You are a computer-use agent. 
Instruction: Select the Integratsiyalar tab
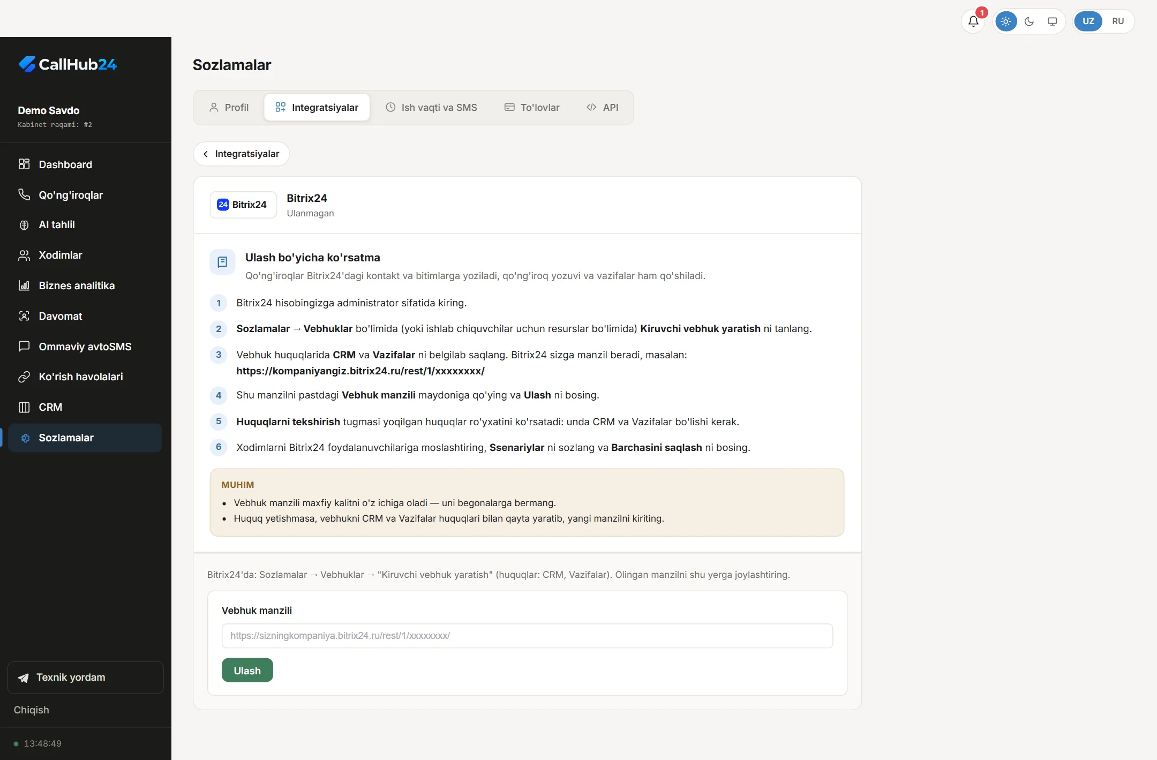317,108
